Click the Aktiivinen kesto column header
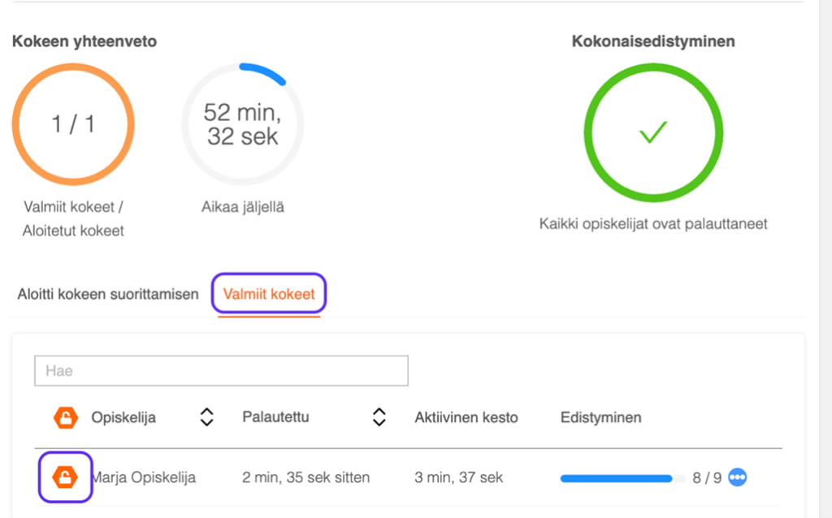Screen dimensions: 832x518 click(x=466, y=417)
